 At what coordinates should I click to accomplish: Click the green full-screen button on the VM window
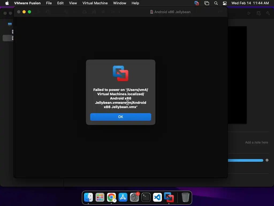(x=29, y=12)
